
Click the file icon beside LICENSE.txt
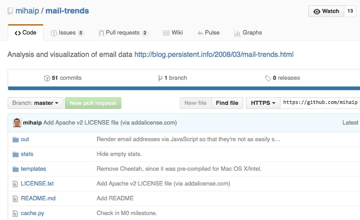point(16,184)
